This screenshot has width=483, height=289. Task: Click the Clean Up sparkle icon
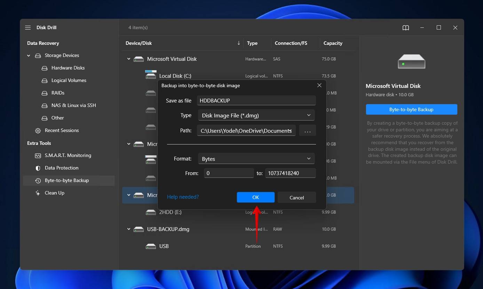[x=38, y=193]
